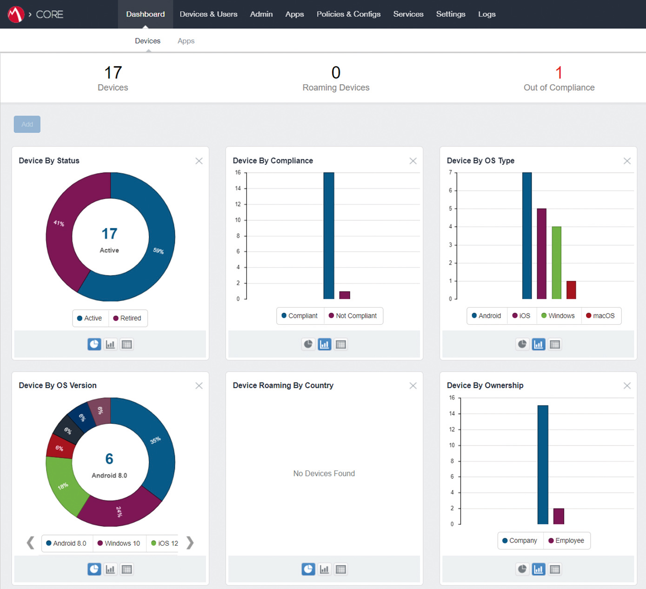Select the Devices sub-tab

[x=148, y=41]
